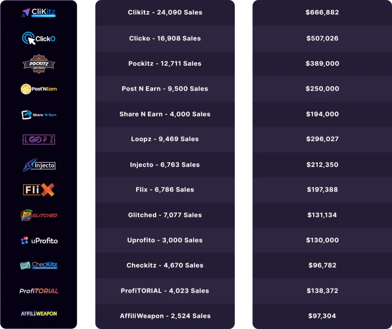Image resolution: width=392 pixels, height=329 pixels.
Task: Click the $666,882 revenue figure
Action: coord(322,13)
